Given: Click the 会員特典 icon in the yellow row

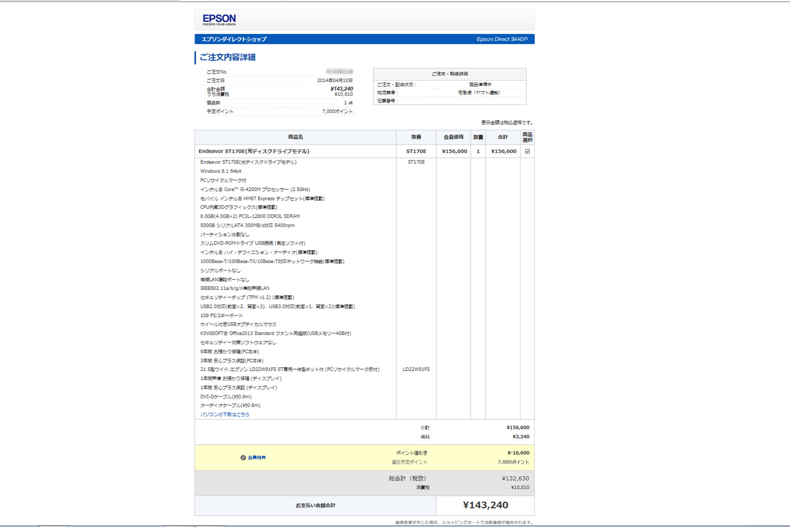Looking at the screenshot, I should (243, 457).
